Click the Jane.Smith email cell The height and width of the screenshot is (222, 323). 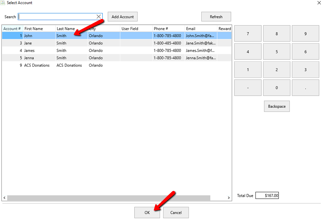click(201, 43)
